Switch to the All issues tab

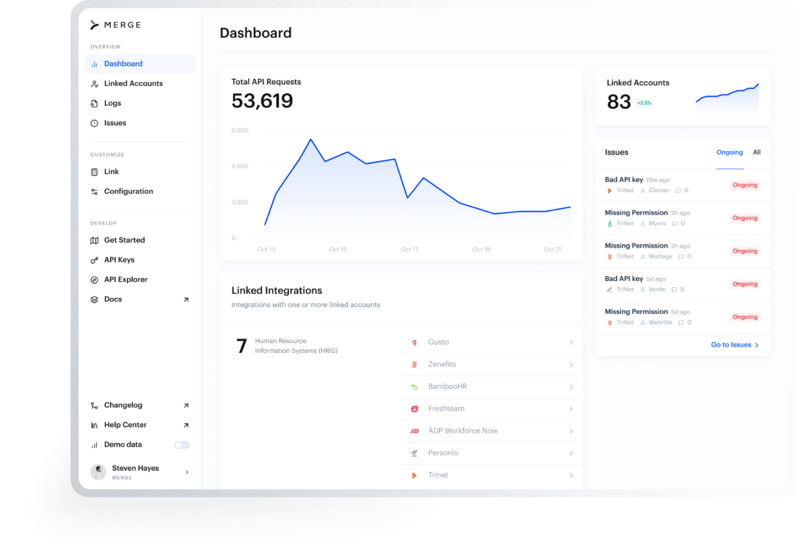[x=757, y=152]
